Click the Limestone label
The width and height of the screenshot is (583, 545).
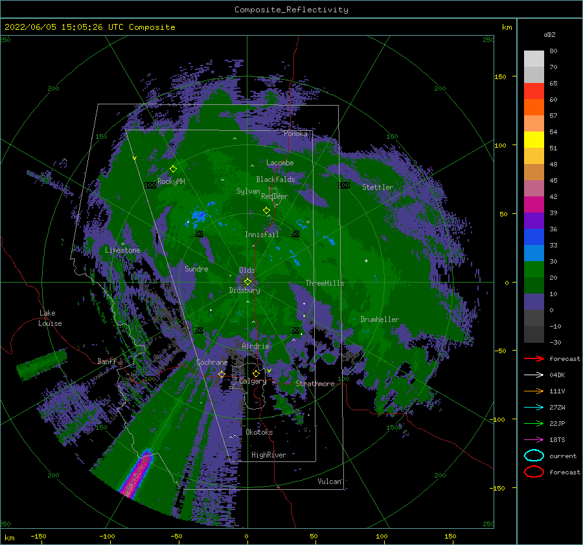click(x=122, y=250)
